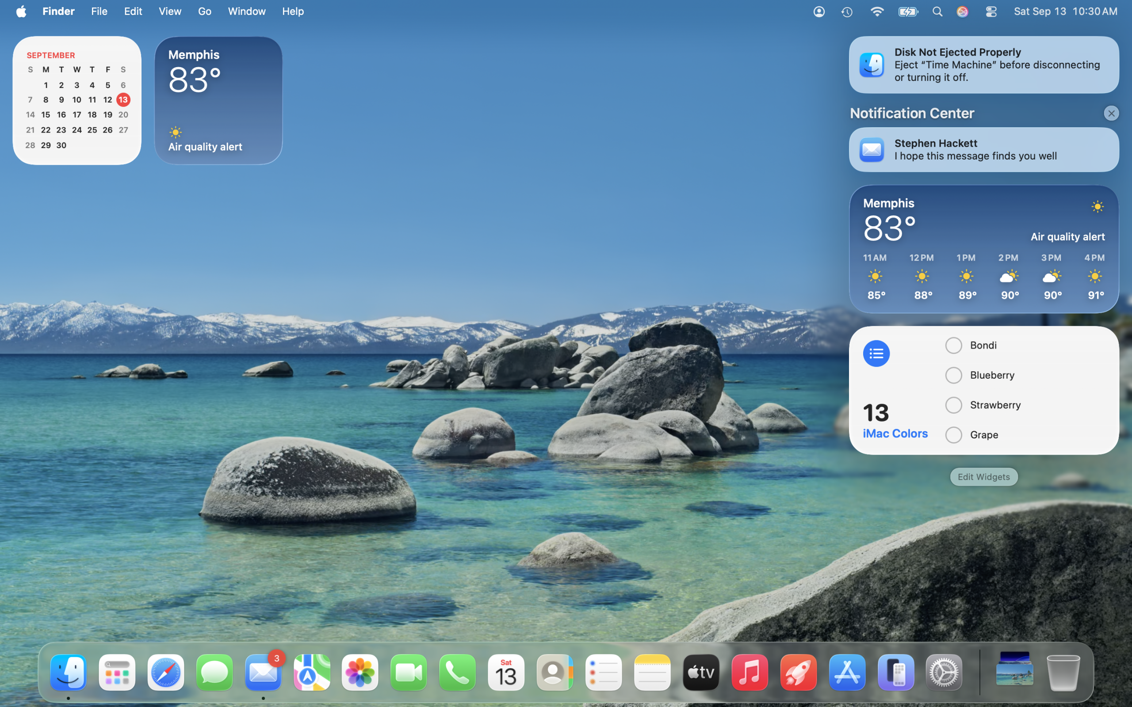Image resolution: width=1132 pixels, height=707 pixels.
Task: Open System Settings gear icon
Action: click(944, 673)
